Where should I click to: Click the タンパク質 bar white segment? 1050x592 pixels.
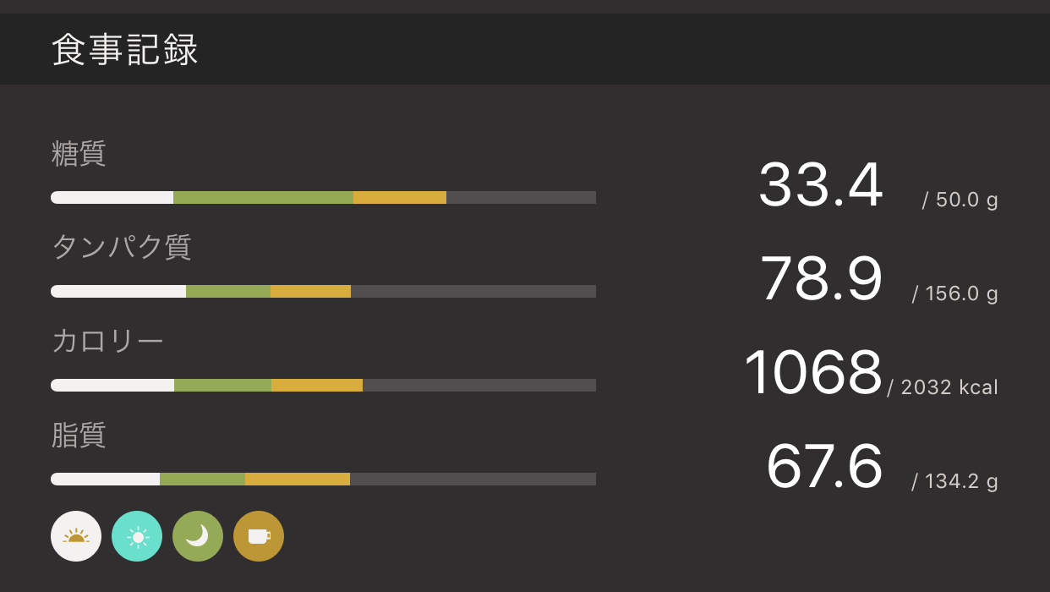click(118, 292)
